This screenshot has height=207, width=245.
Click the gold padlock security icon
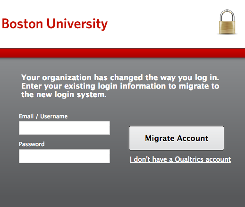227,22
